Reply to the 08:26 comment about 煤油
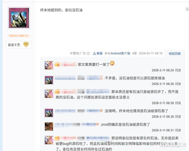The width and height of the screenshot is (189, 151). click(x=178, y=84)
